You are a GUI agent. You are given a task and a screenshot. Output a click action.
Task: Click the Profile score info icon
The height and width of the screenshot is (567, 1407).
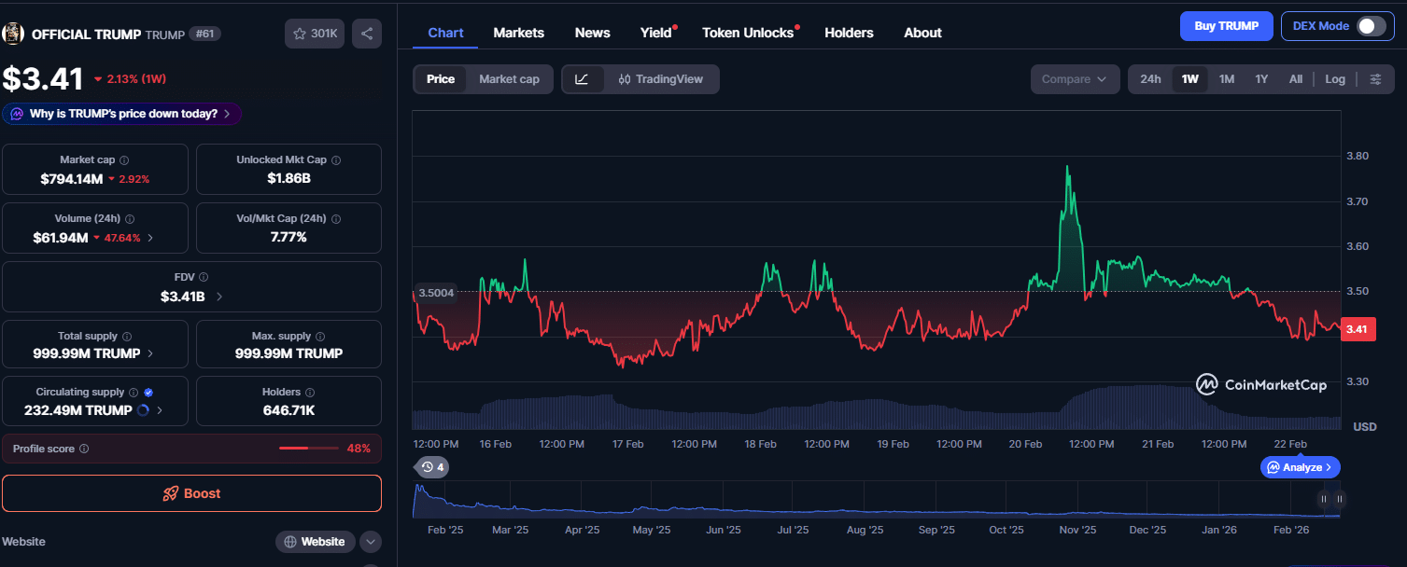click(84, 449)
